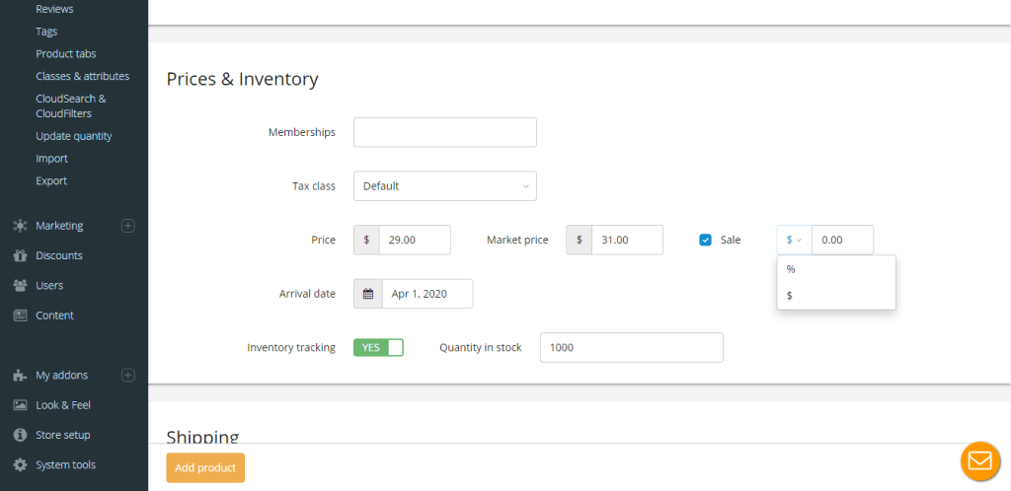Choose the $ option in the dropdown list
This screenshot has width=1011, height=491.
point(836,296)
